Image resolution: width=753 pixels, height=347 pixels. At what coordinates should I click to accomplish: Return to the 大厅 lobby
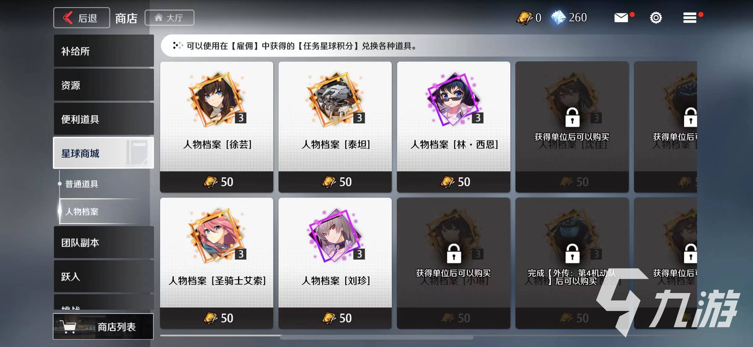click(169, 18)
